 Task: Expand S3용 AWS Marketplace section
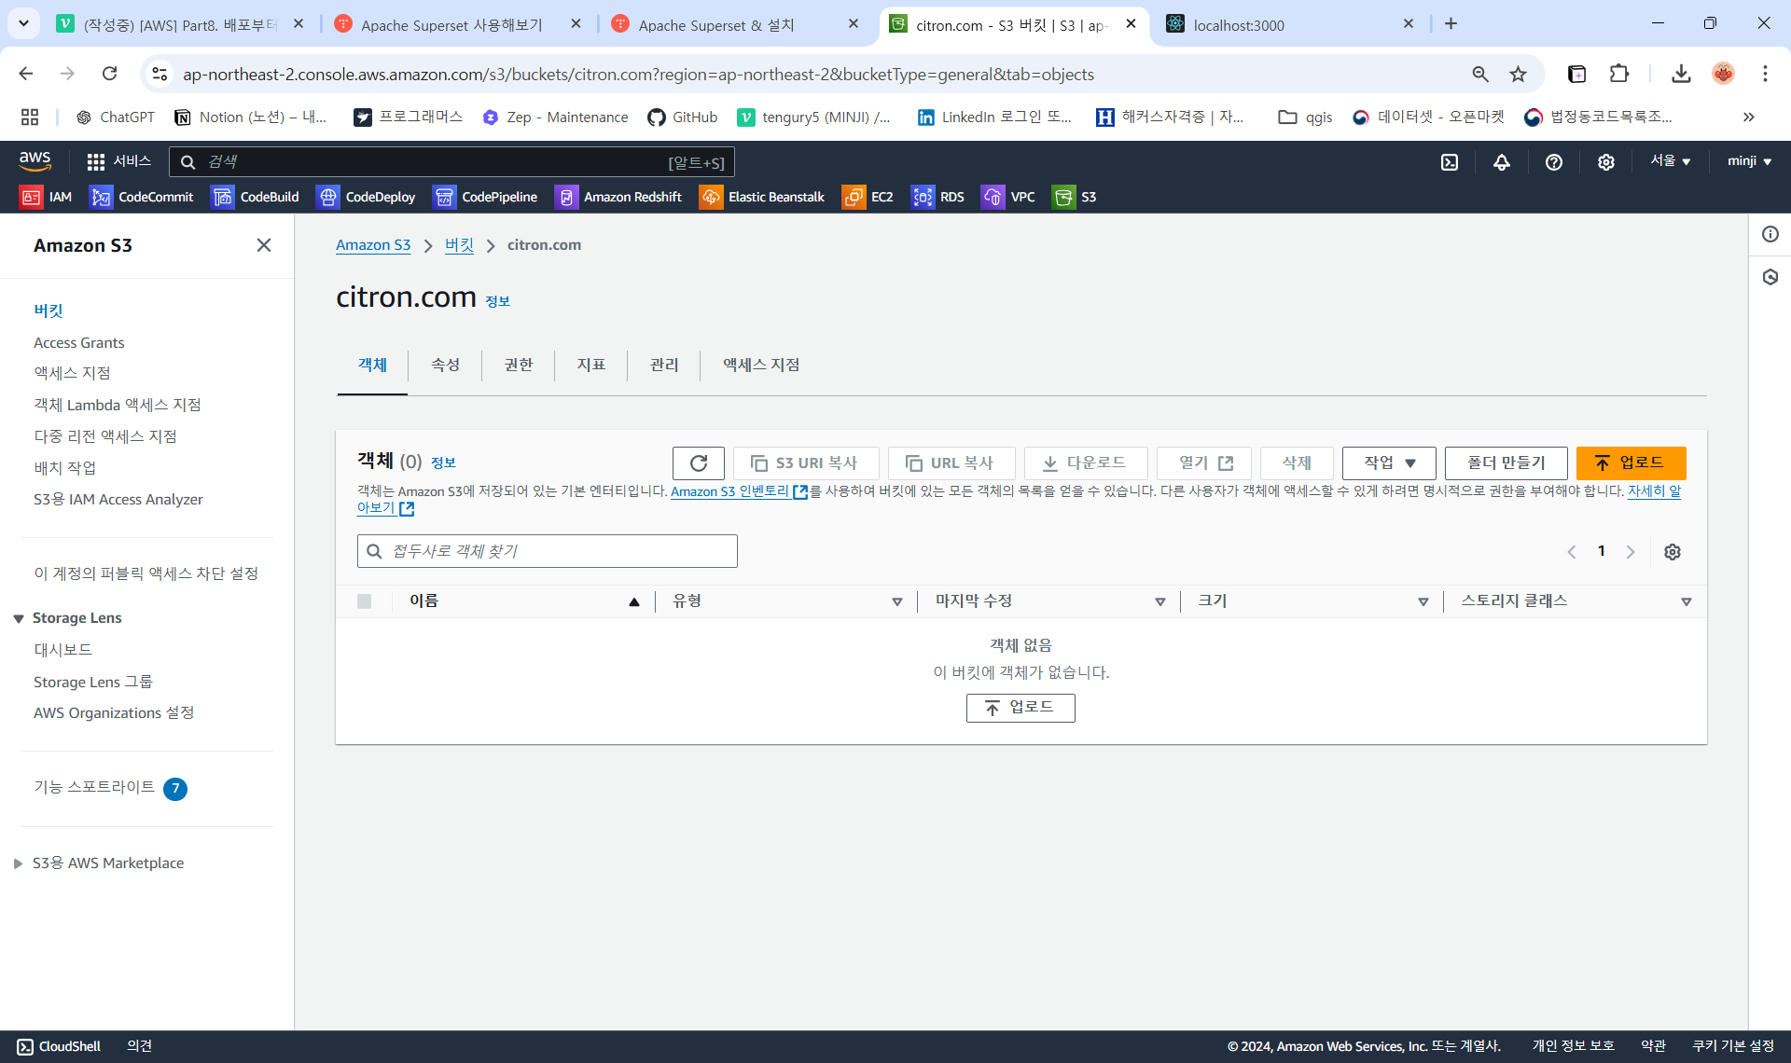pos(18,863)
